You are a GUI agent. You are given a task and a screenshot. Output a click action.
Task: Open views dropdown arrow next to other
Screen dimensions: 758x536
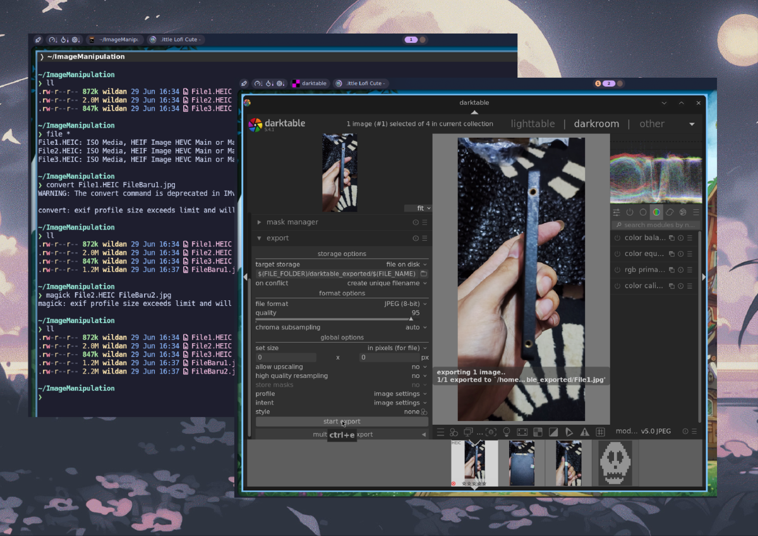tap(692, 125)
